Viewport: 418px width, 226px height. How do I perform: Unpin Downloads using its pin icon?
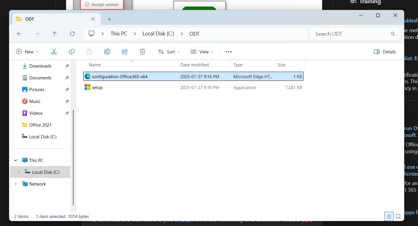(67, 66)
